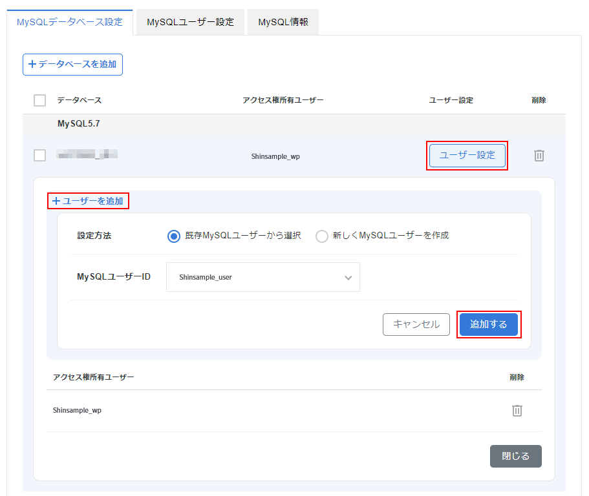Click trash icon beside Shinsample_wp in access user list

pos(517,411)
